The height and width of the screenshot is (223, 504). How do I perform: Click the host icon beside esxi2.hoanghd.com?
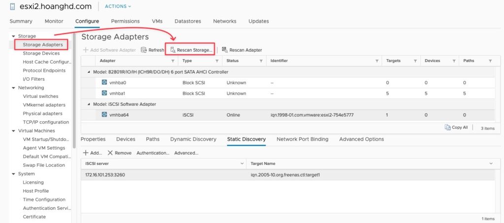12,6
